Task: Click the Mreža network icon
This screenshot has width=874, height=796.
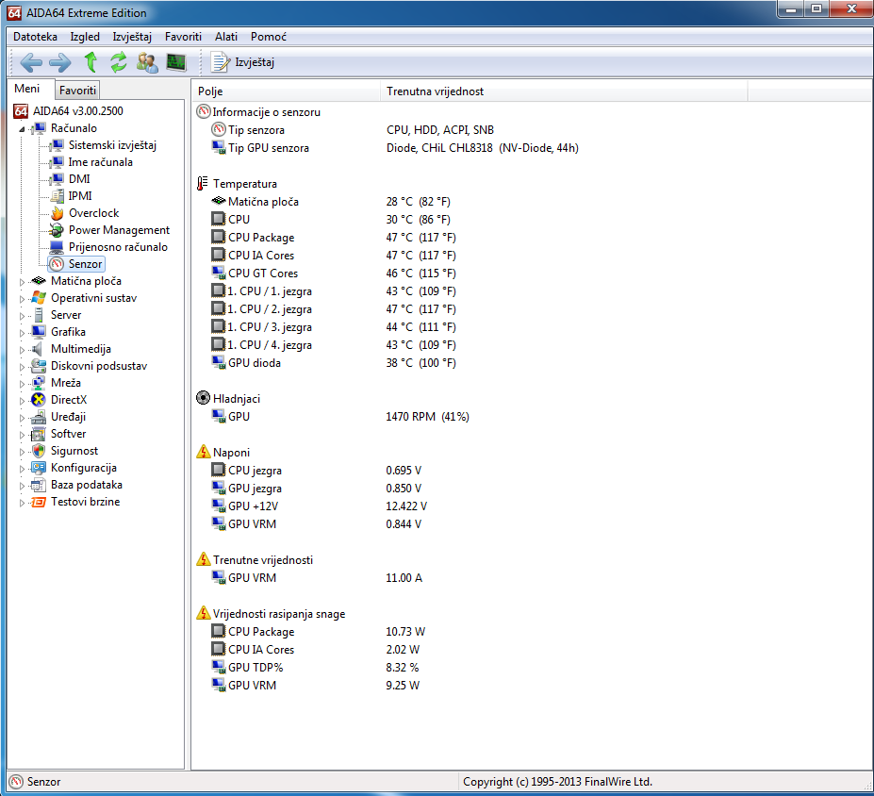Action: click(x=39, y=383)
